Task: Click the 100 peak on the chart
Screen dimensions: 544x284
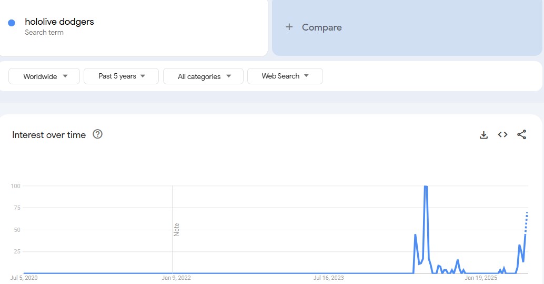Action: tap(426, 187)
